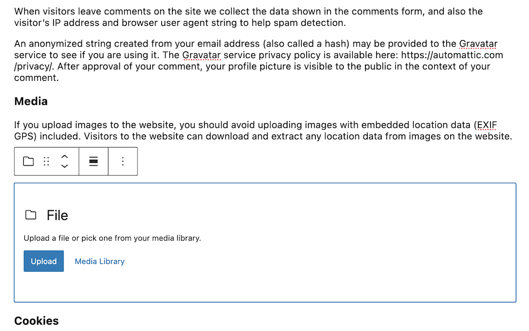Click the word "GPS" in the Media paragraph
Viewport: 529px width, 331px height.
coord(24,136)
